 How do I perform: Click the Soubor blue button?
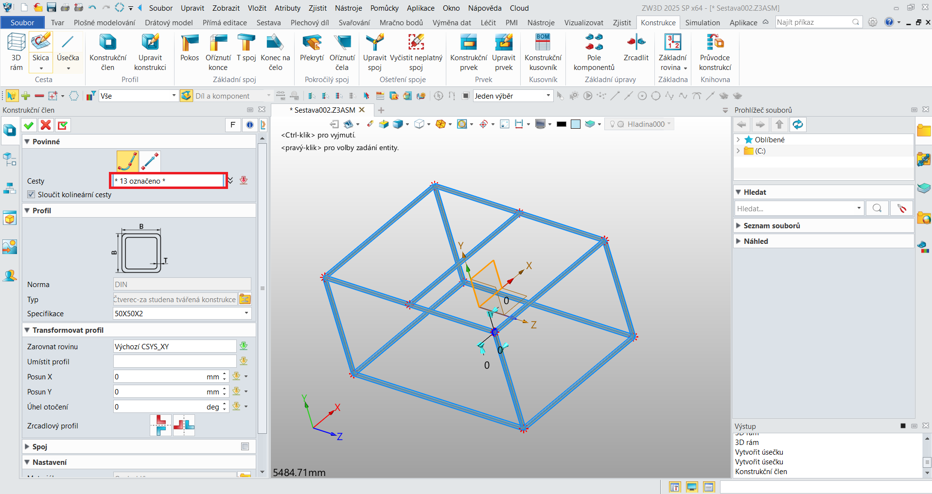pyautogui.click(x=22, y=22)
